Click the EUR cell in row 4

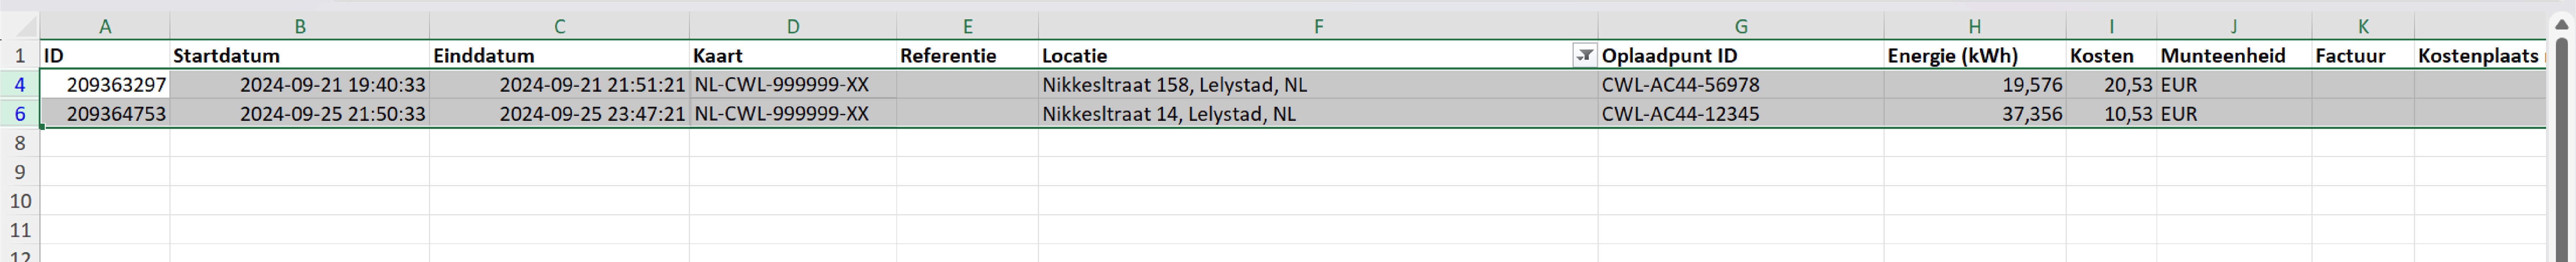pyautogui.click(x=2234, y=85)
